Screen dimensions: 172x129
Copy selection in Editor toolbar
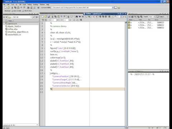pos(56,16)
